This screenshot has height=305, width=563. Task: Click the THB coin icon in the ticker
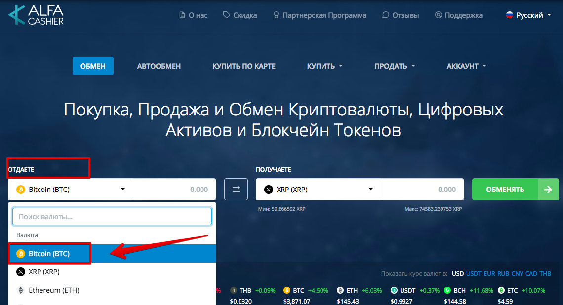[234, 290]
